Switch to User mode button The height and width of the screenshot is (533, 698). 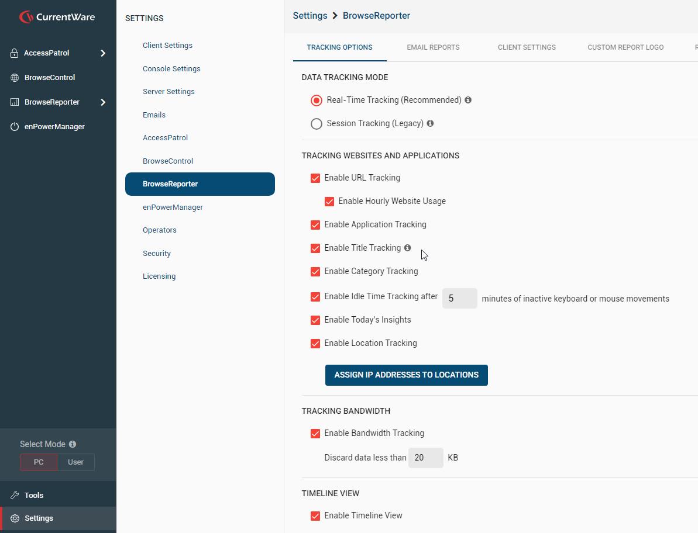[x=75, y=462]
